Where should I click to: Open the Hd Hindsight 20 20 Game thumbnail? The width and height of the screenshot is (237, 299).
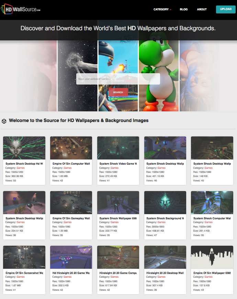tap(71, 257)
